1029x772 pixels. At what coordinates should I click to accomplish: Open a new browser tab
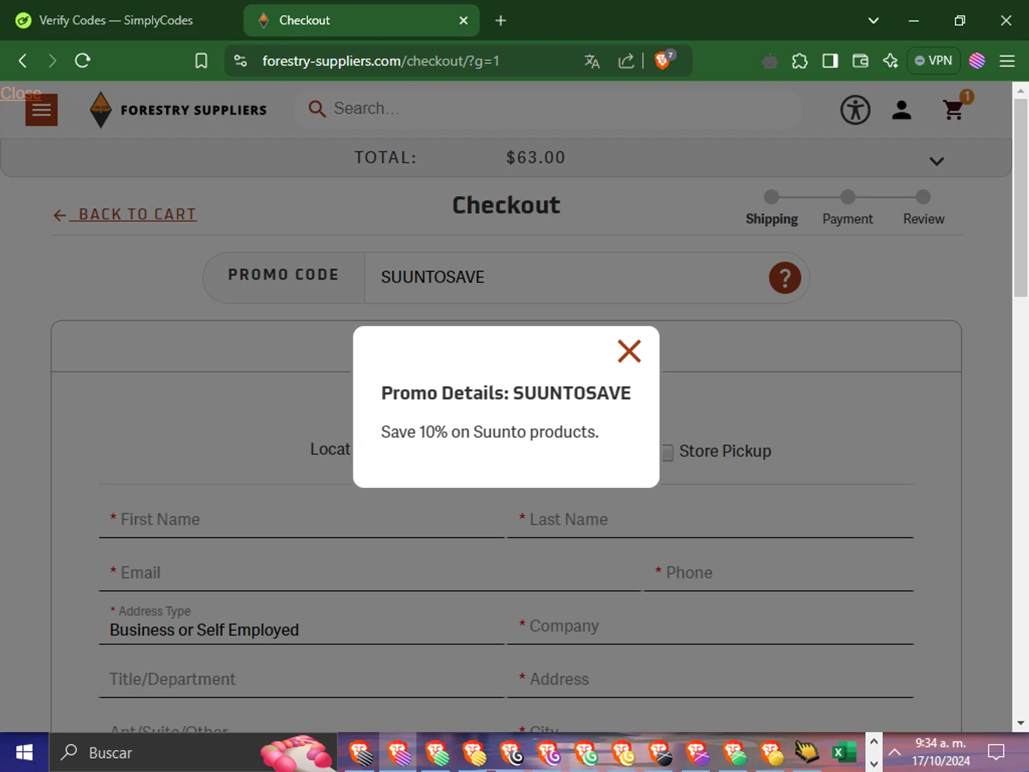(x=501, y=21)
